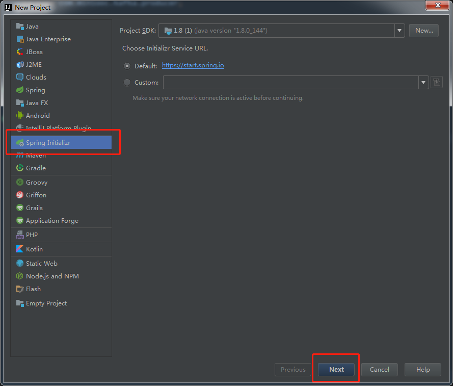The height and width of the screenshot is (386, 453).
Task: Click the Android entry text
Action: (38, 115)
